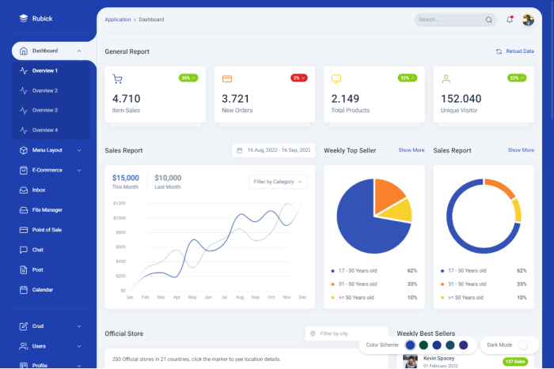Click the search magnifier icon
554x369 pixels.
click(x=488, y=20)
